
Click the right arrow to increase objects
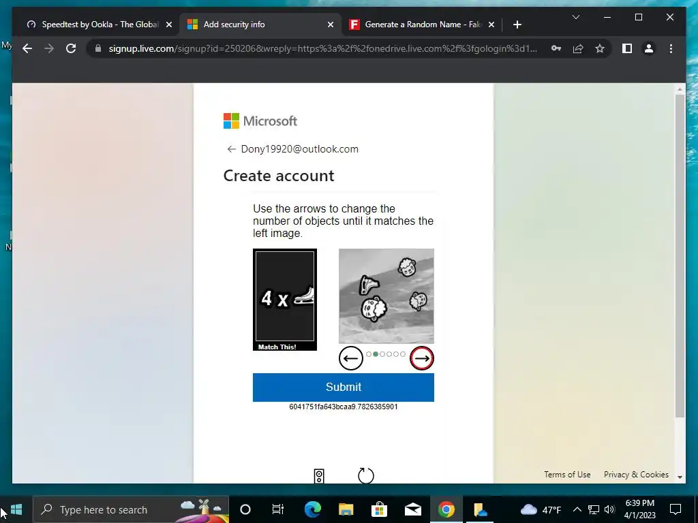(421, 358)
